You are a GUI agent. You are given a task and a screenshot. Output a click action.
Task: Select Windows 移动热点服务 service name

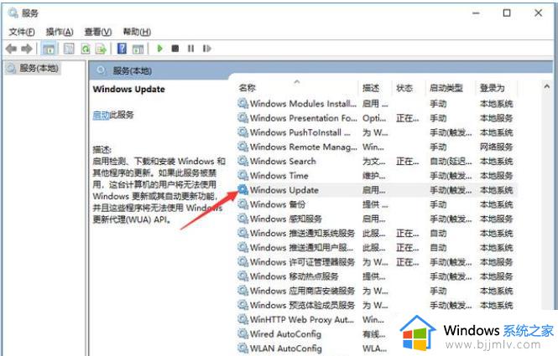tap(295, 276)
